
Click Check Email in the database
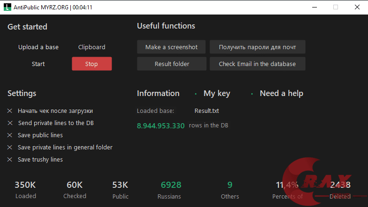pos(257,64)
